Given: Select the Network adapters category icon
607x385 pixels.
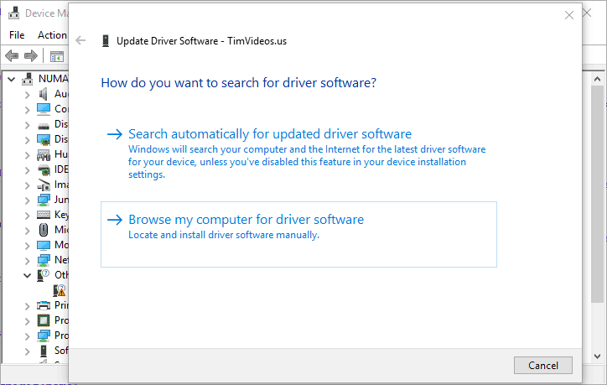Looking at the screenshot, I should click(44, 260).
